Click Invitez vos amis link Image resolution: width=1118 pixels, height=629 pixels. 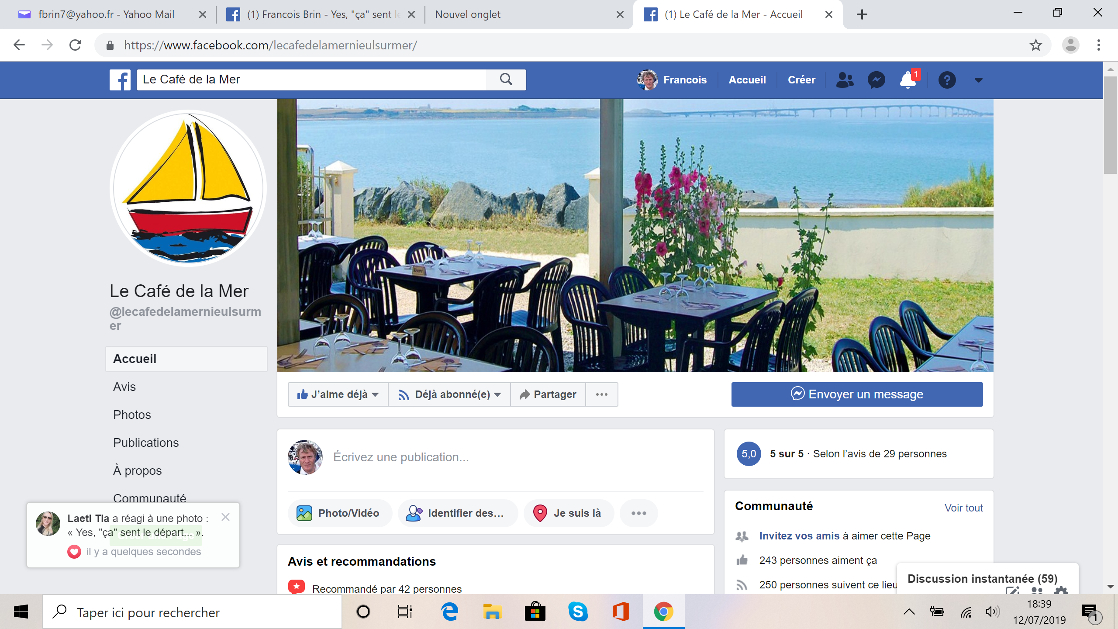(799, 536)
